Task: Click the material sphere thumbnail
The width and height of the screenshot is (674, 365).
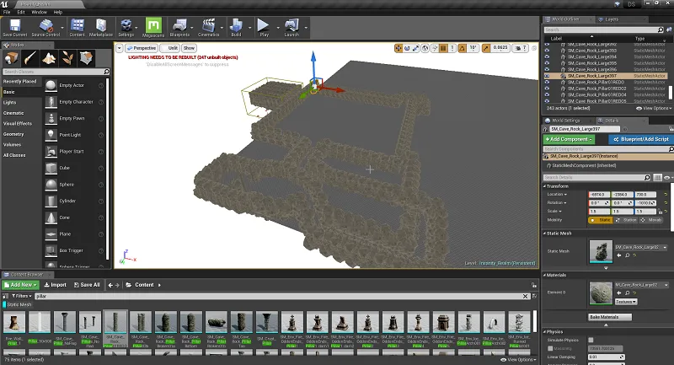Action: (601, 293)
